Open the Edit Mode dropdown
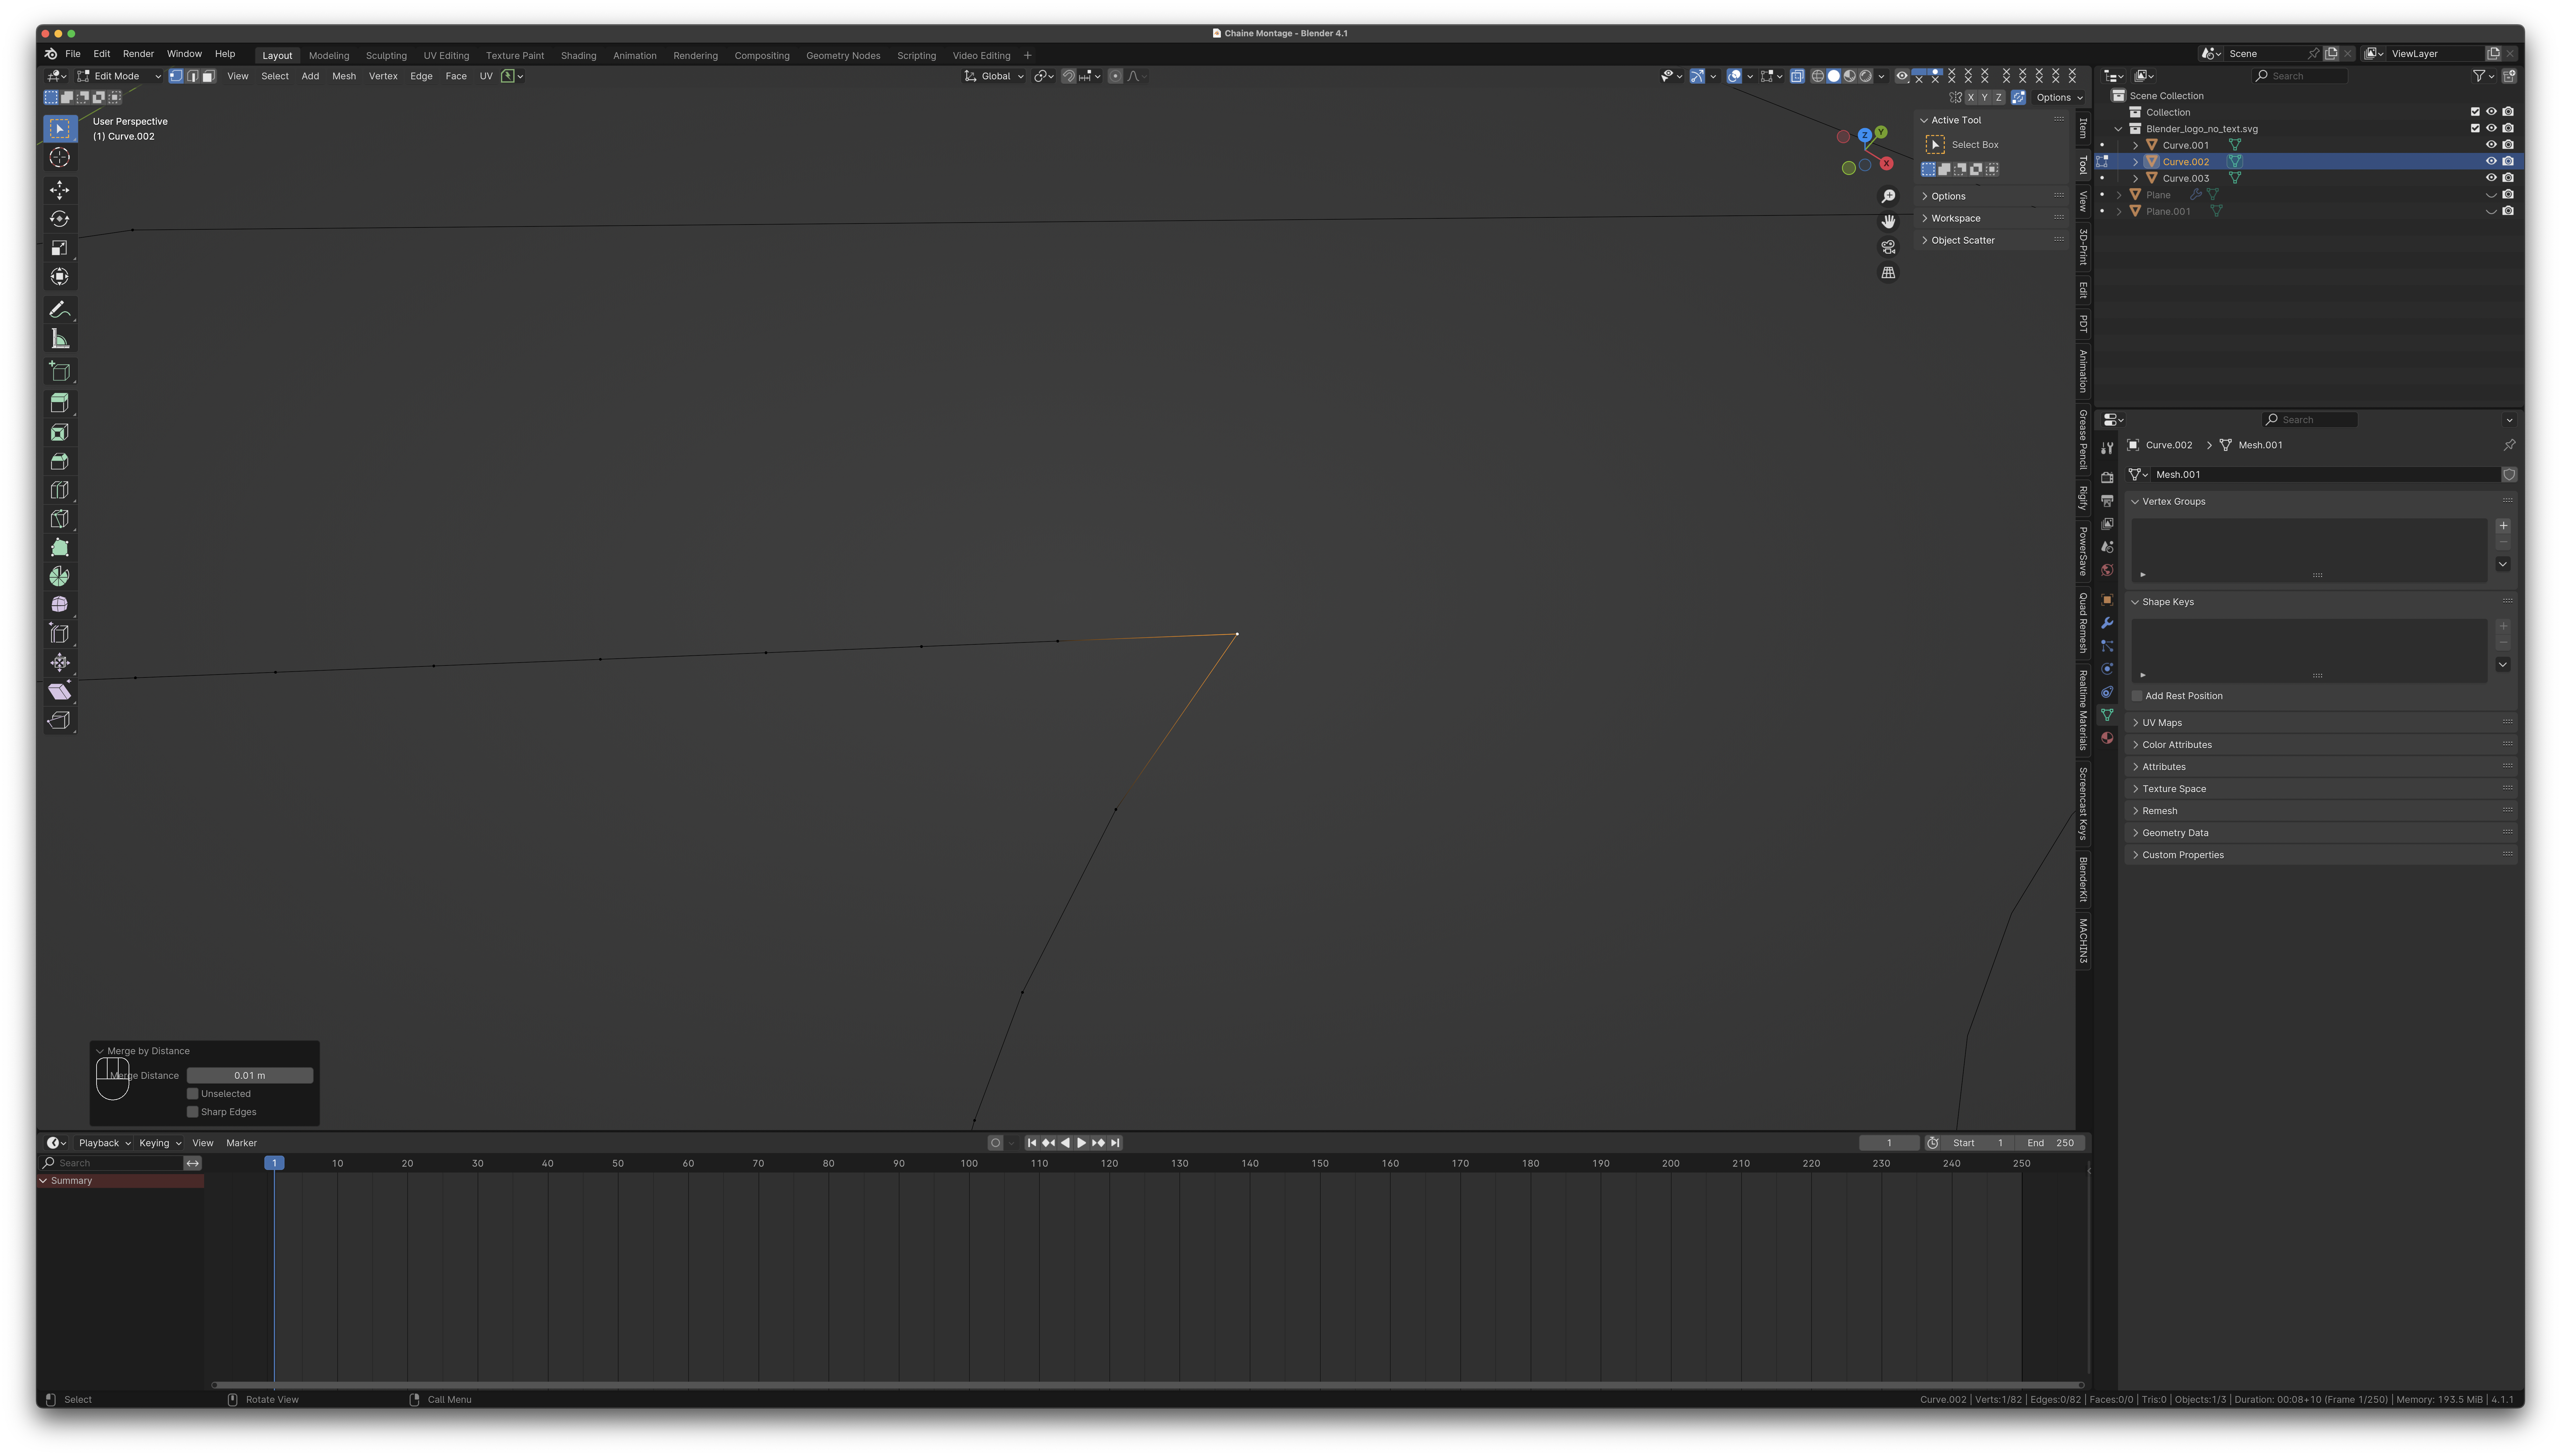 coord(119,76)
